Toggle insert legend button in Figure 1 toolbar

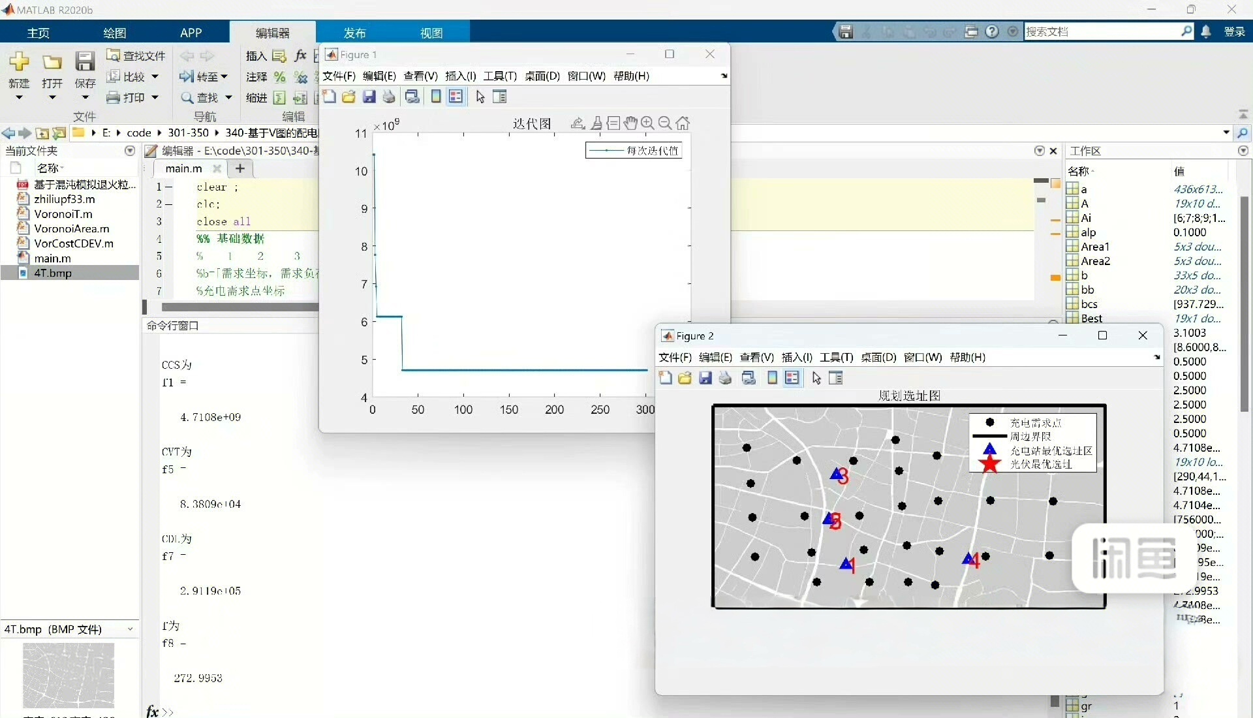point(456,97)
